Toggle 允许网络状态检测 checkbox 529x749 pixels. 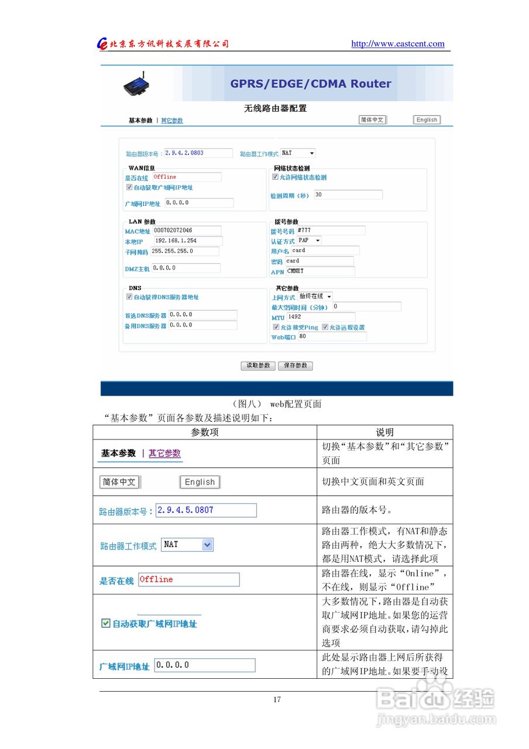(275, 177)
